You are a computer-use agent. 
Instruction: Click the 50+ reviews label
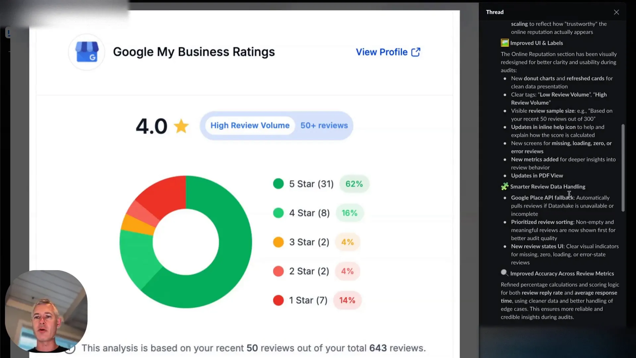324,125
